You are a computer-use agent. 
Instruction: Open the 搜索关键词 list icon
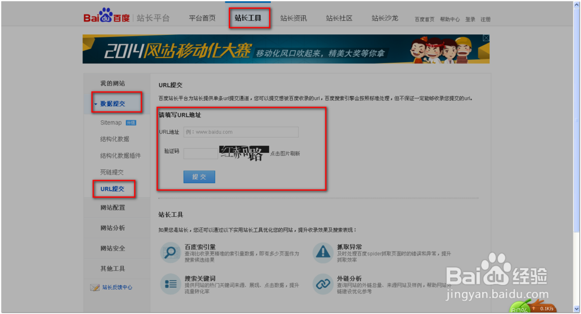pos(170,284)
